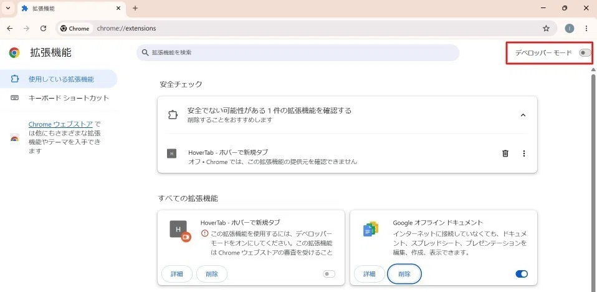Click the Chrome site info chip
This screenshot has width=597, height=292.
click(x=75, y=28)
